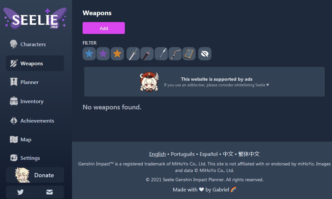Viewport: 332px width, 199px height.
Task: Open the Twitter bird icon link
Action: coord(20,192)
